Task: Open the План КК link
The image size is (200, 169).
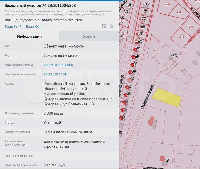Action: point(34,27)
